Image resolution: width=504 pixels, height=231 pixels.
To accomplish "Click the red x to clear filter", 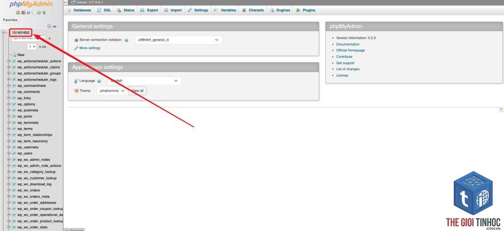I will pyautogui.click(x=50, y=38).
